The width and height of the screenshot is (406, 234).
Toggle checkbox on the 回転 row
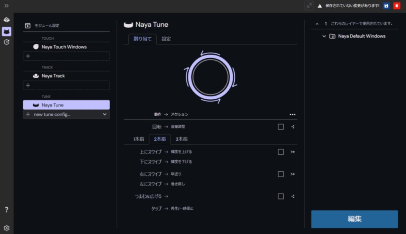281,127
